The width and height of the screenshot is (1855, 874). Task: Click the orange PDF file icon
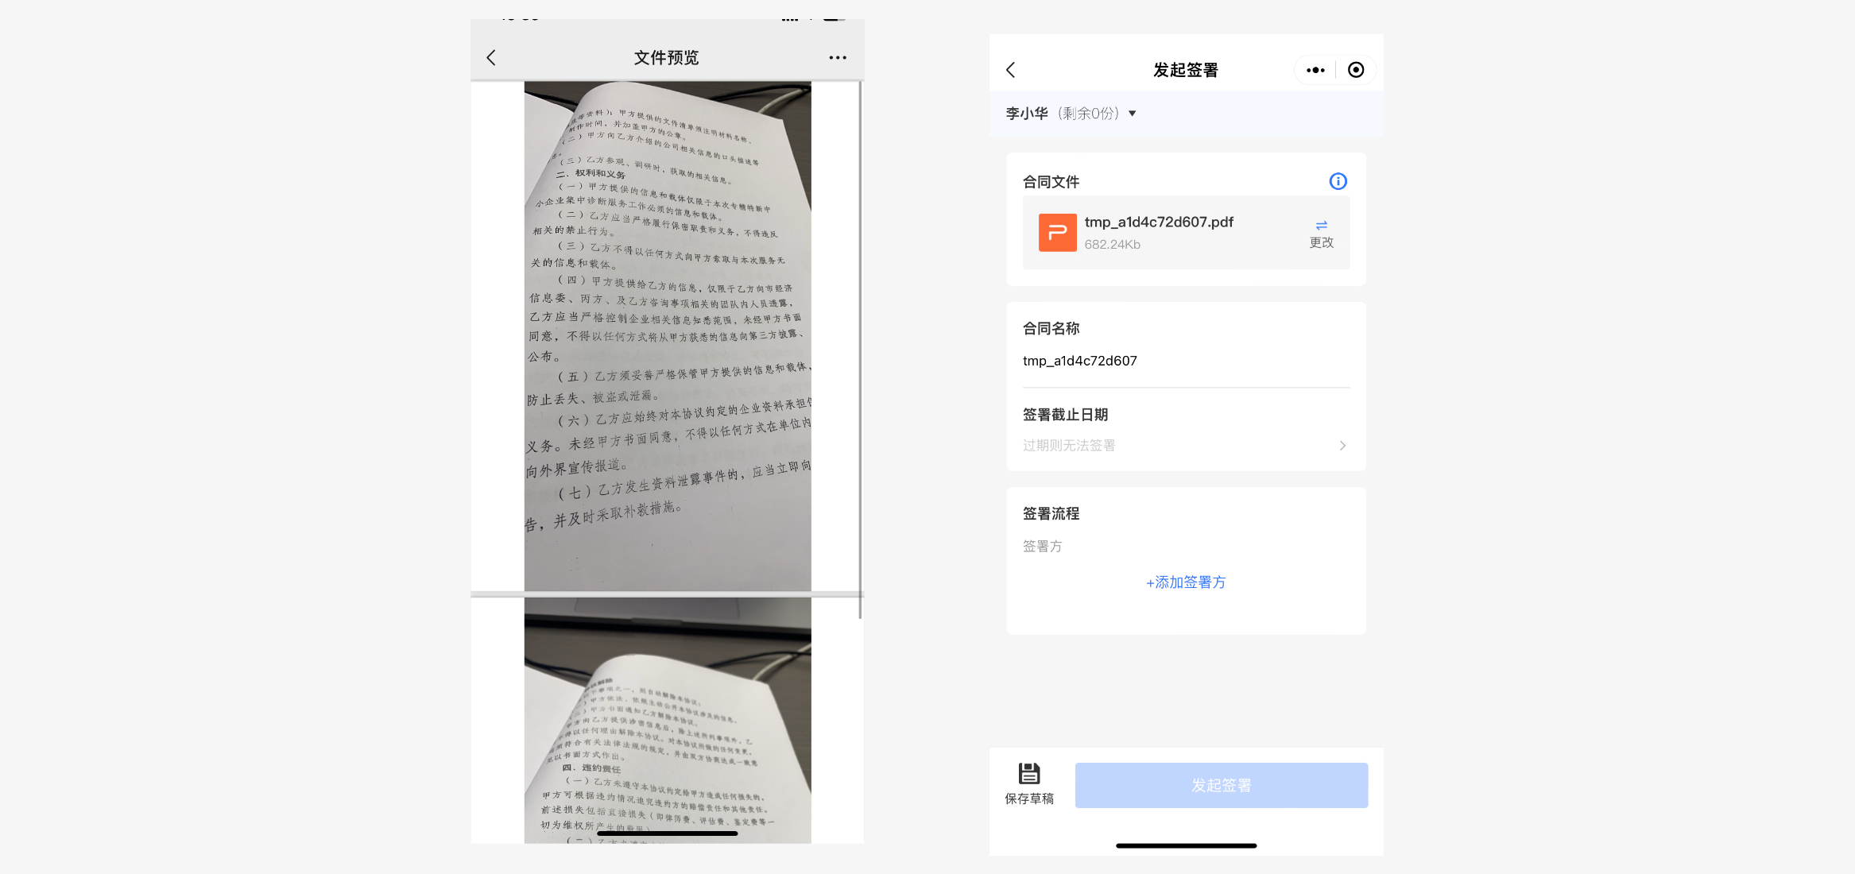(1057, 233)
